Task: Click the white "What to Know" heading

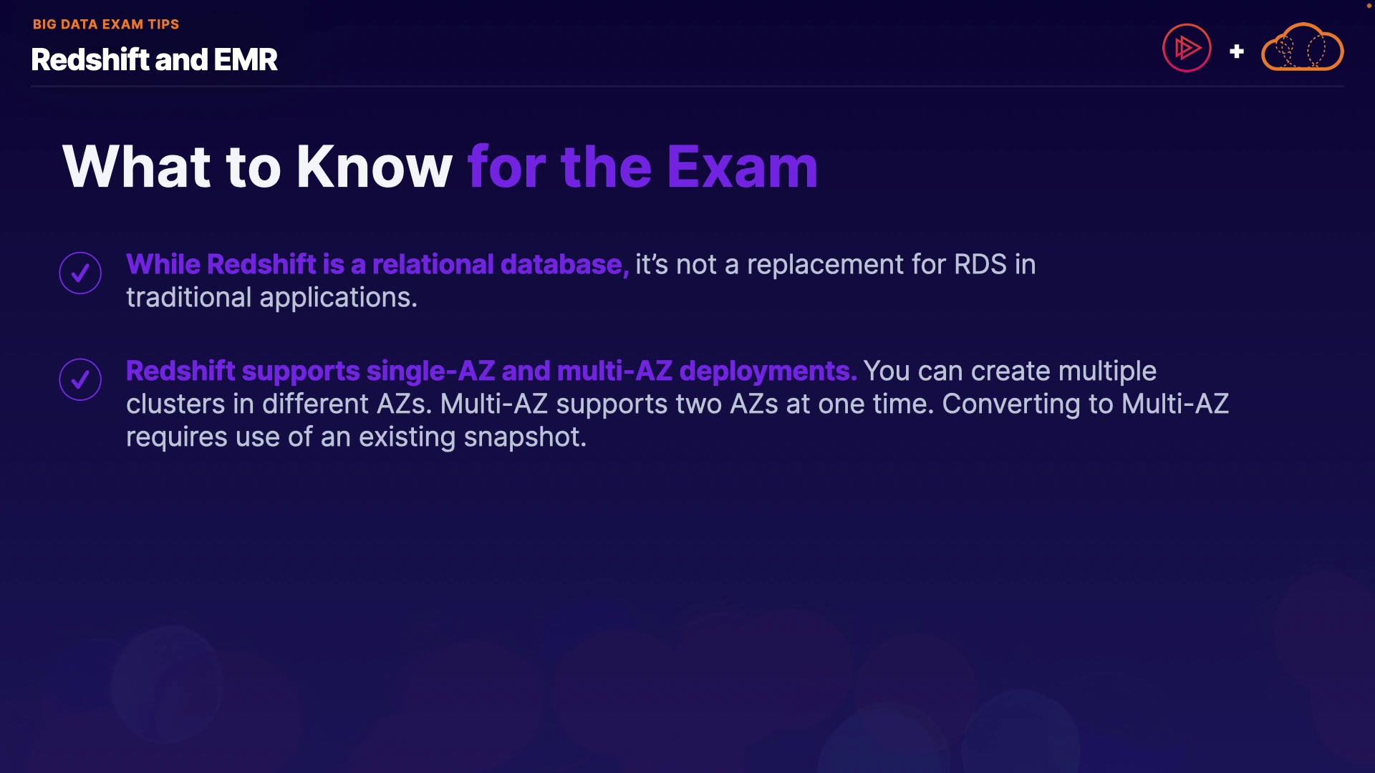Action: [x=257, y=166]
